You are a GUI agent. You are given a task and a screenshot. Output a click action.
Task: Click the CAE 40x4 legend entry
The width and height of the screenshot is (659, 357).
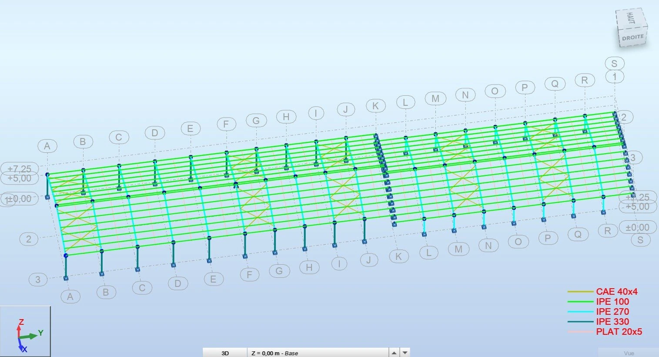coord(616,292)
